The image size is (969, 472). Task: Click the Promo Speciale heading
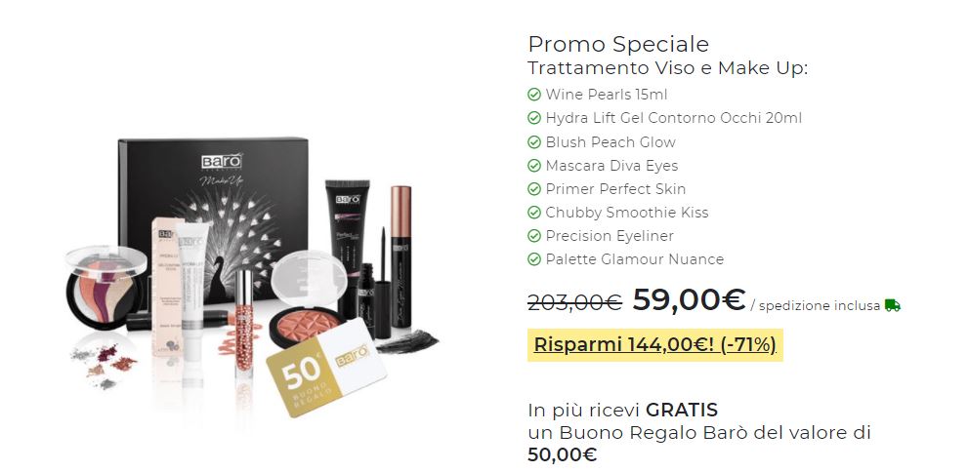click(x=618, y=44)
